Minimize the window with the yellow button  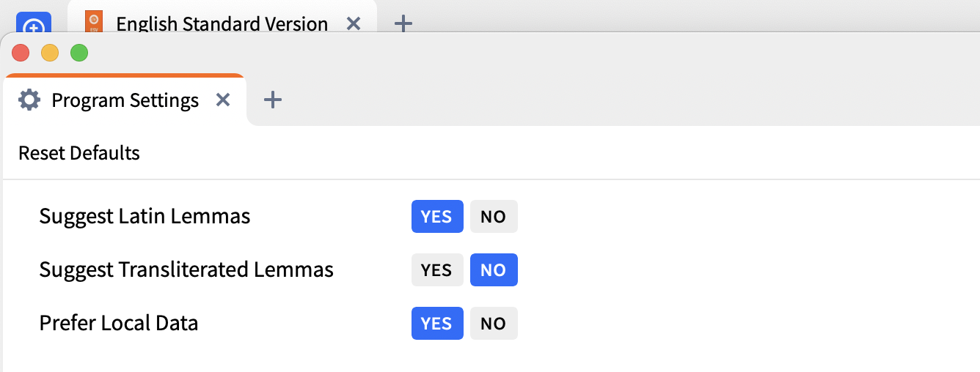pyautogui.click(x=50, y=53)
